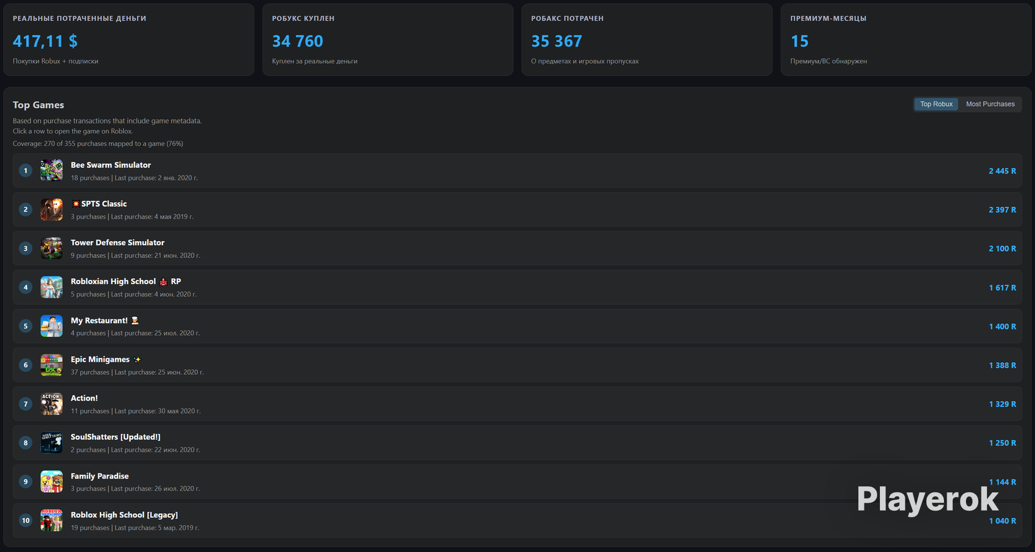Image resolution: width=1035 pixels, height=552 pixels.
Task: Open the Epic Minigames game icon
Action: [x=51, y=365]
